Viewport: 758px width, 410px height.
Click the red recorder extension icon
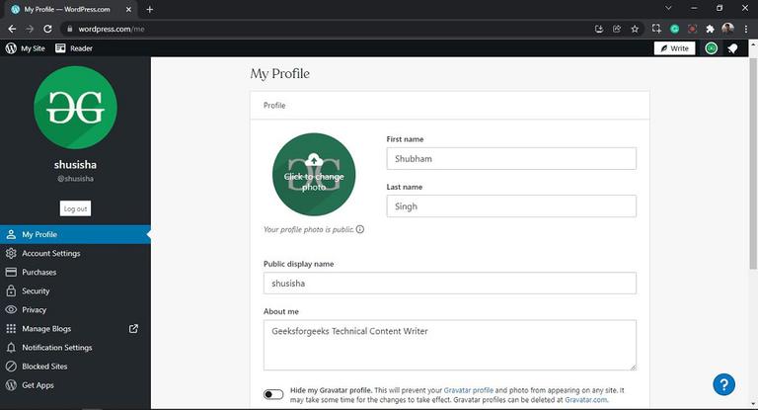(x=692, y=29)
